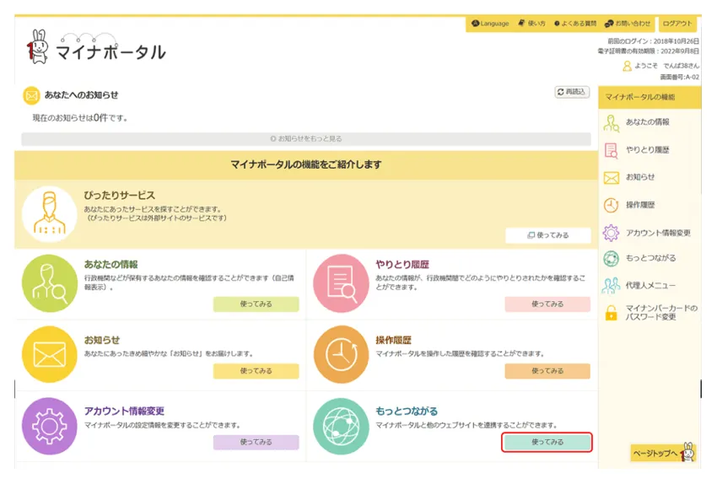This screenshot has width=717, height=484.
Task: Click the あなたへのお知らせ envelope icon
Action: coord(31,95)
